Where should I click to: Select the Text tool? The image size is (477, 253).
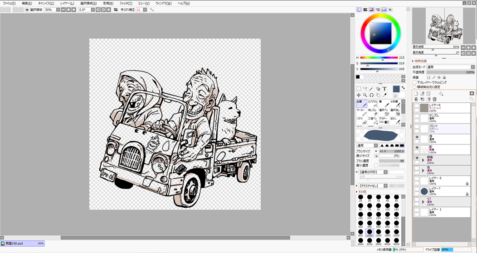385,89
